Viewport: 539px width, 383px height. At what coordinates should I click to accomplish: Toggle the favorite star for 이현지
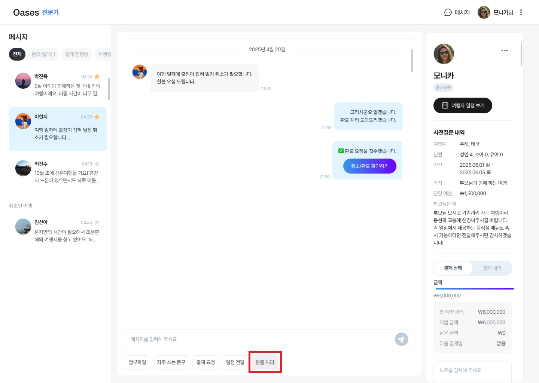click(97, 117)
